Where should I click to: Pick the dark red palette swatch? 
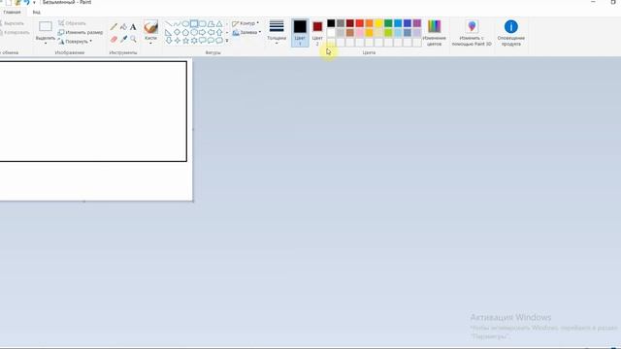tap(350, 23)
